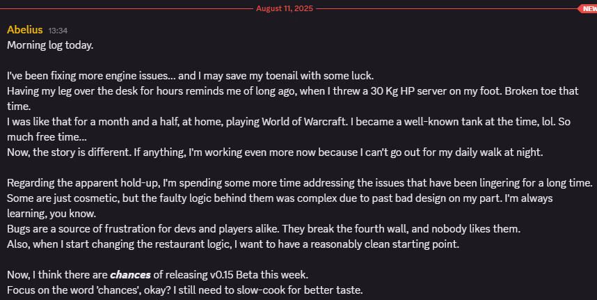597x300 pixels.
Task: Click the sentence about changing restaurant logic
Action: click(x=233, y=244)
